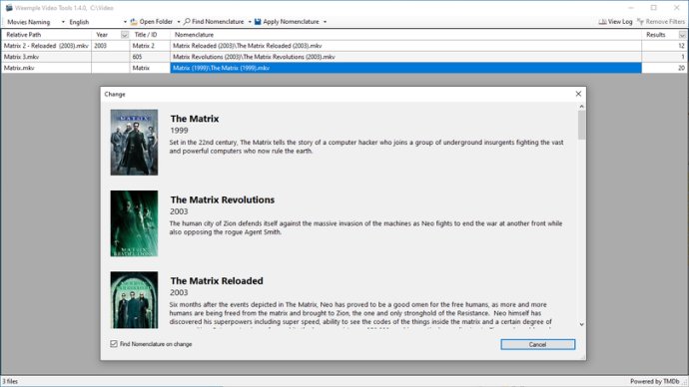Choose the title 'The Matrix' in the results
Viewport: 689px width, 387px height.
(195, 119)
